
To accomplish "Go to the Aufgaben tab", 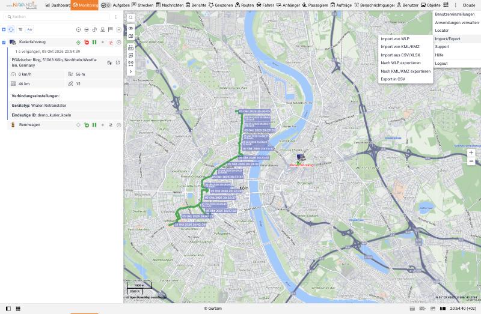I will (115, 5).
